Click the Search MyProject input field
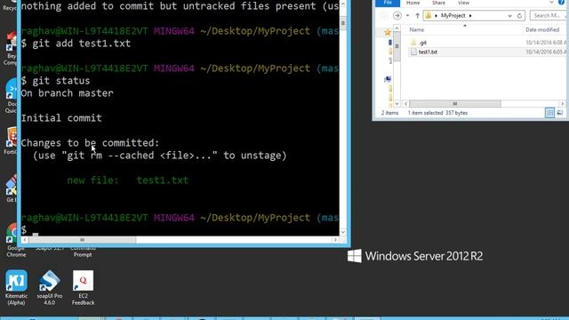This screenshot has width=569, height=320. tap(549, 16)
